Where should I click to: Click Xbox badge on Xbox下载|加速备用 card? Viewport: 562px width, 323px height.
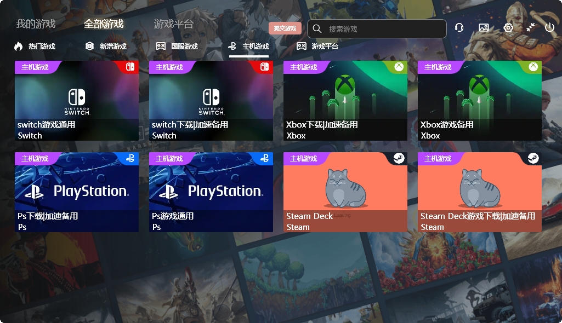point(399,67)
